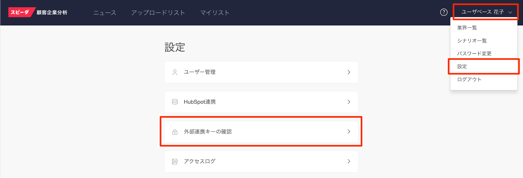Click the arrow on the アクセスログ row

[349, 162]
